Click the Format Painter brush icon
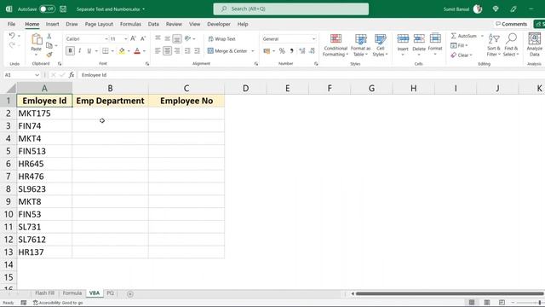 tap(49, 55)
